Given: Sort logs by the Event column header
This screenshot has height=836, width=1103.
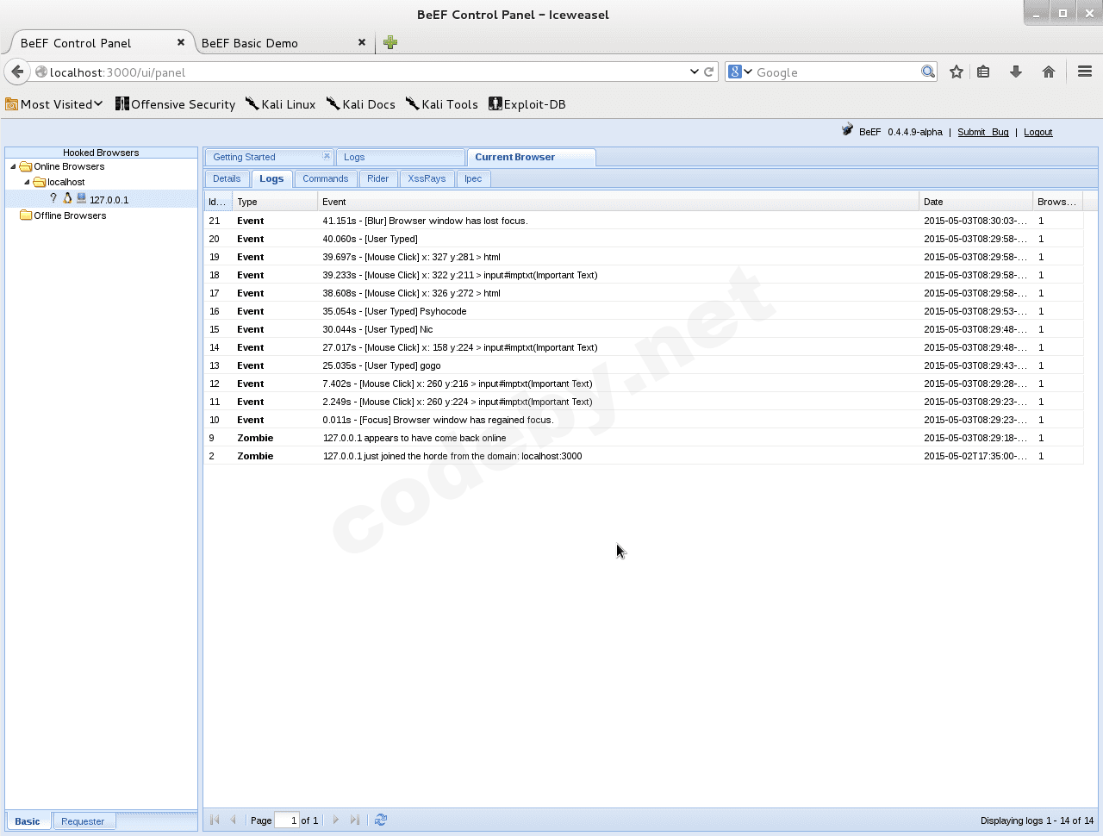Looking at the screenshot, I should 618,202.
